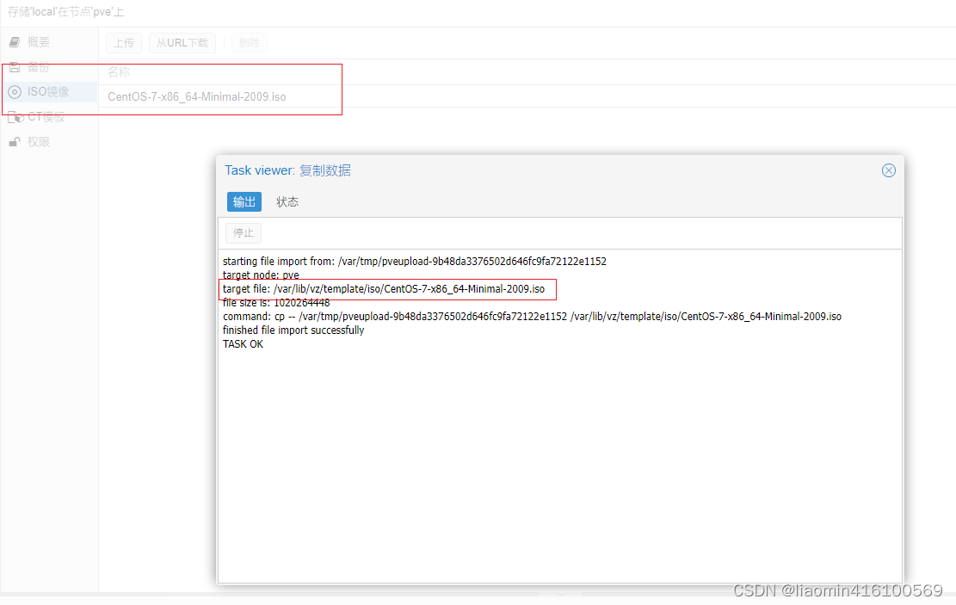Screen dimensions: 956x605
Task: Click the 权限 unlock icon
Action: pyautogui.click(x=15, y=142)
